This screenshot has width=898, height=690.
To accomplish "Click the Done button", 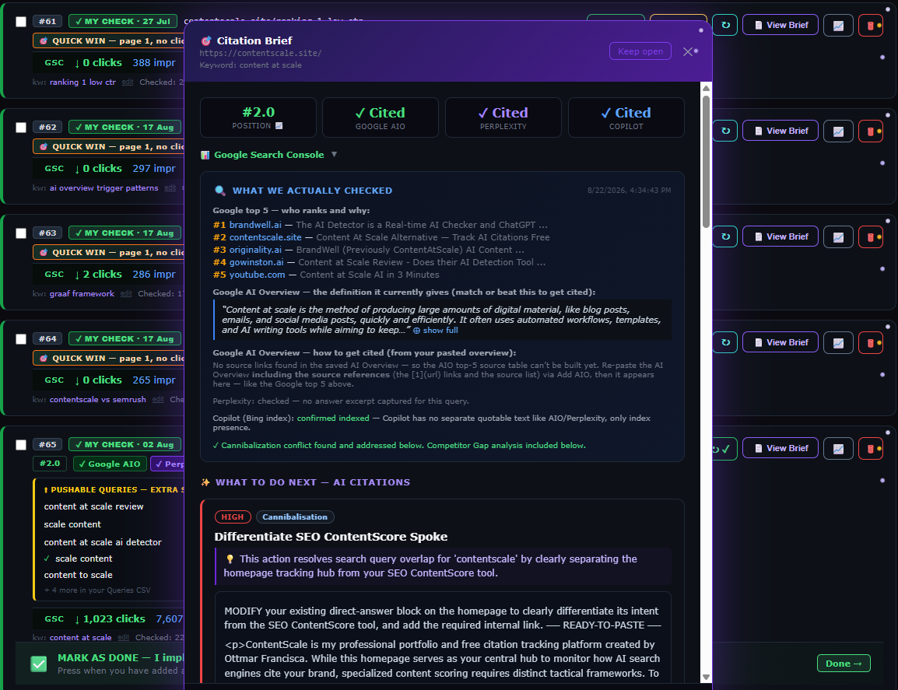I will pos(844,664).
